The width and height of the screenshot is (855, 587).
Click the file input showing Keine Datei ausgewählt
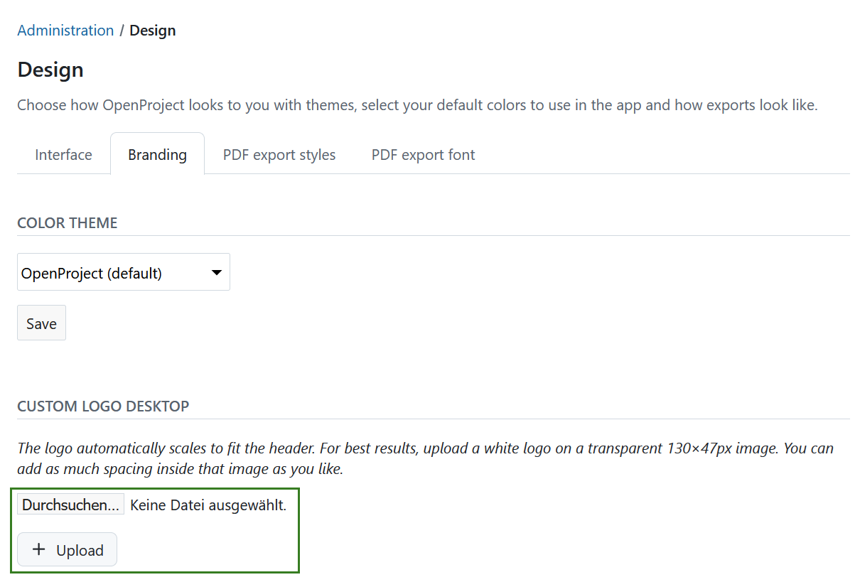click(70, 504)
